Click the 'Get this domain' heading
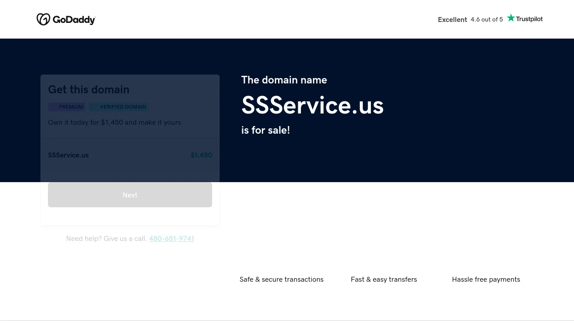 pyautogui.click(x=89, y=90)
